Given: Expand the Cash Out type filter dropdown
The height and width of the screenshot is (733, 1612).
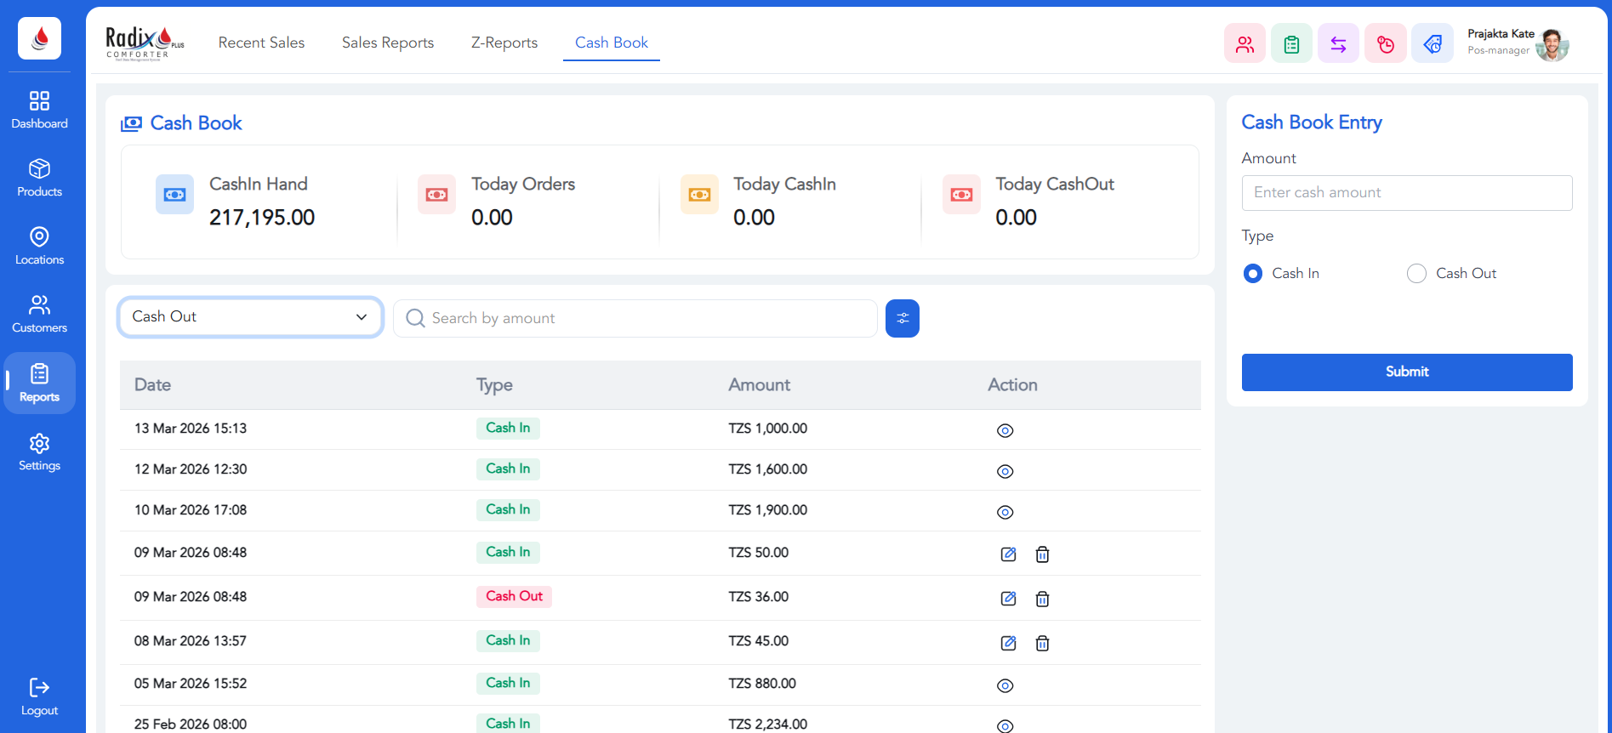Looking at the screenshot, I should pos(250,317).
